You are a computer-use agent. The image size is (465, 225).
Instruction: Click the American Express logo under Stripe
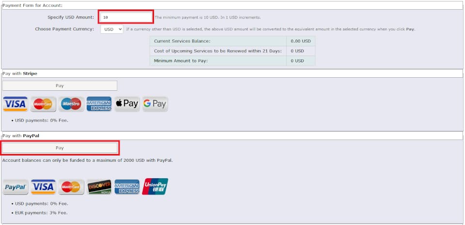point(99,104)
